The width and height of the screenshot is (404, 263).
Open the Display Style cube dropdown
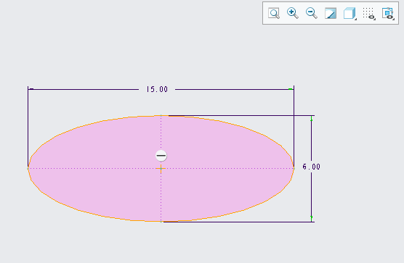tap(350, 13)
